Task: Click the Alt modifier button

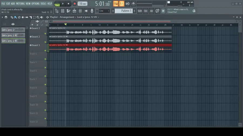Action: [x=151, y=11]
